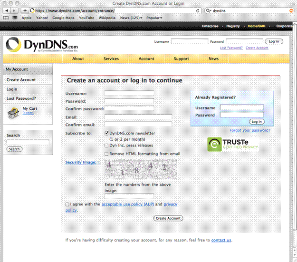
Task: Click the 0 items cart link
Action: [28, 113]
